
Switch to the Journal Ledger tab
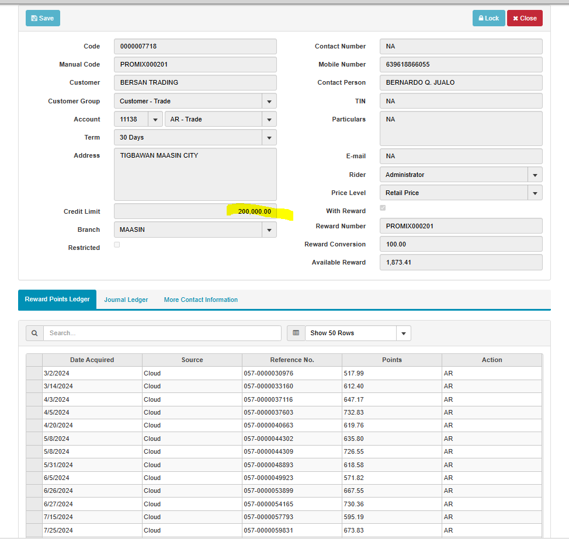(126, 300)
